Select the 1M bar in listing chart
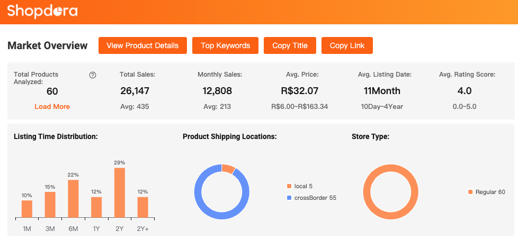This screenshot has width=518, height=240. 26,209
